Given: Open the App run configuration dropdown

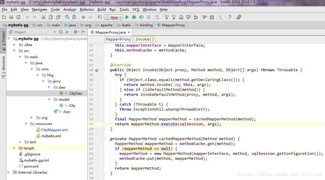Looking at the screenshot, I should [113, 17].
